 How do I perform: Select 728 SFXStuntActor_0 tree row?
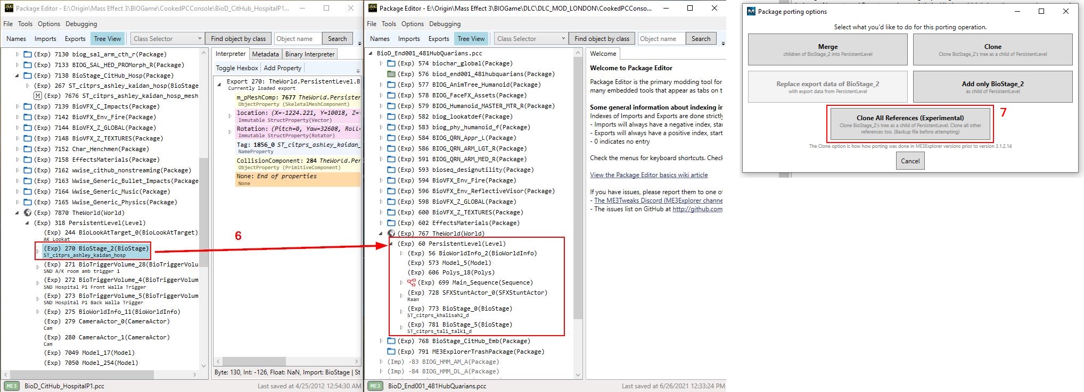477,295
